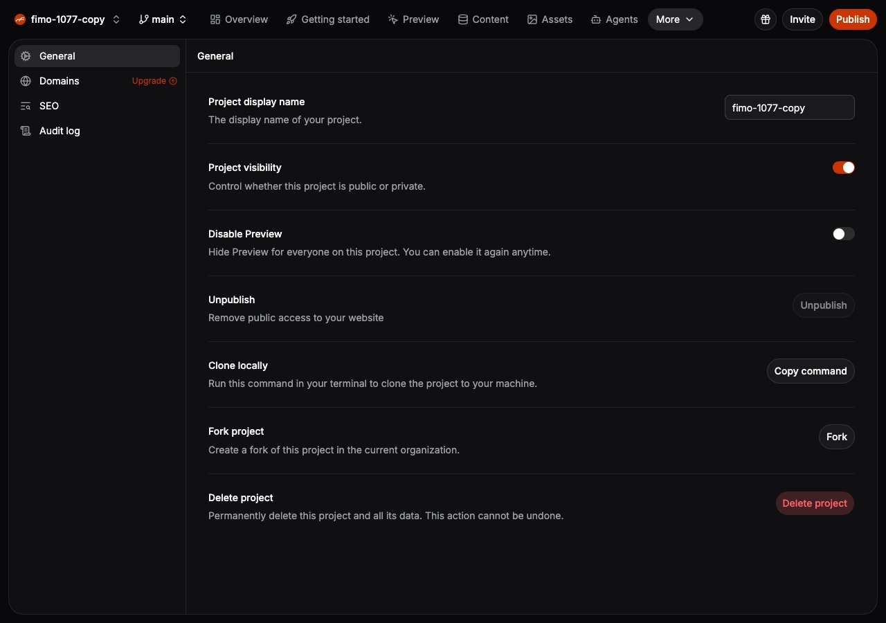The image size is (886, 623).
Task: Click the Assets image icon
Action: [532, 19]
